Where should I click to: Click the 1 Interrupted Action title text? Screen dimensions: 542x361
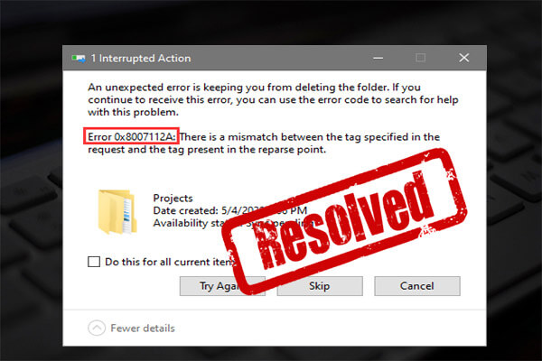pyautogui.click(x=141, y=58)
